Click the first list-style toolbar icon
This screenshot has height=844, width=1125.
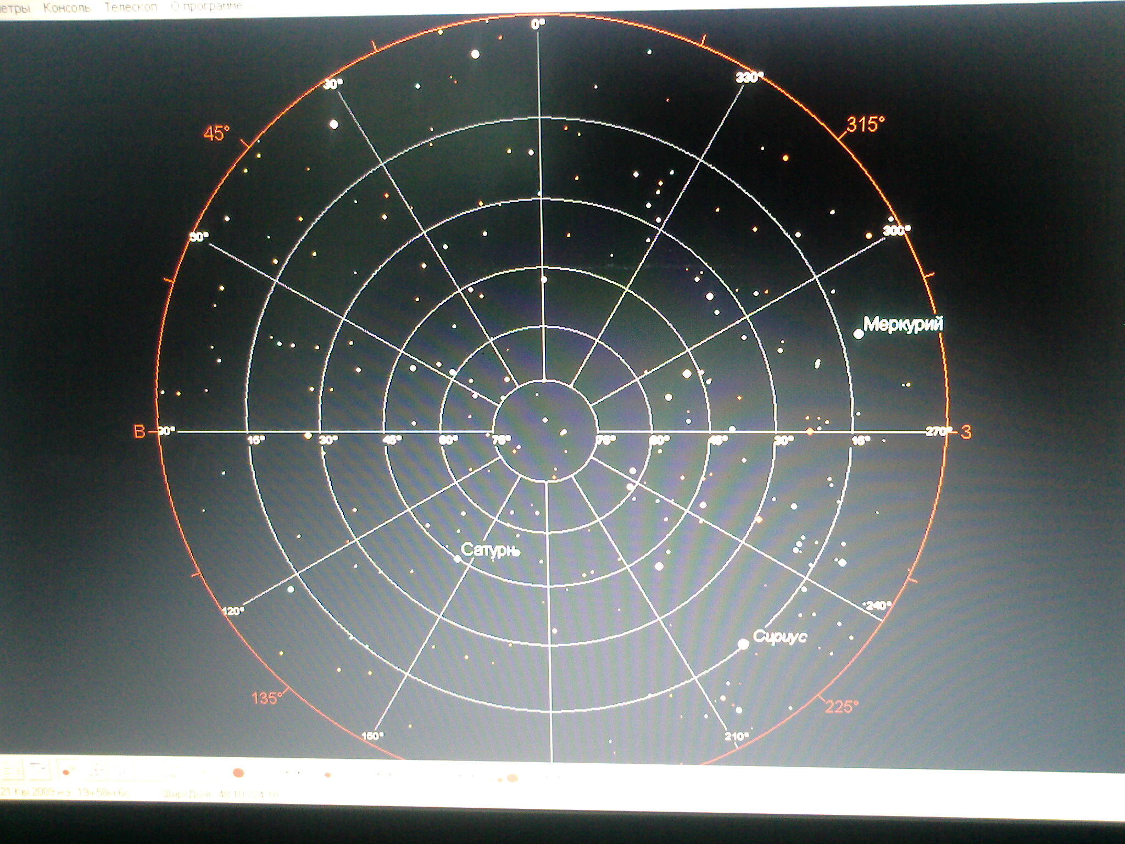point(12,770)
